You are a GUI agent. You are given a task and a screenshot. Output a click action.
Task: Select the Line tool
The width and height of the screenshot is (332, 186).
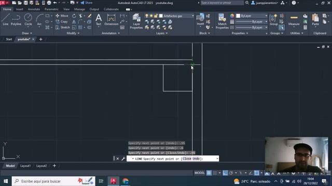pos(6,20)
